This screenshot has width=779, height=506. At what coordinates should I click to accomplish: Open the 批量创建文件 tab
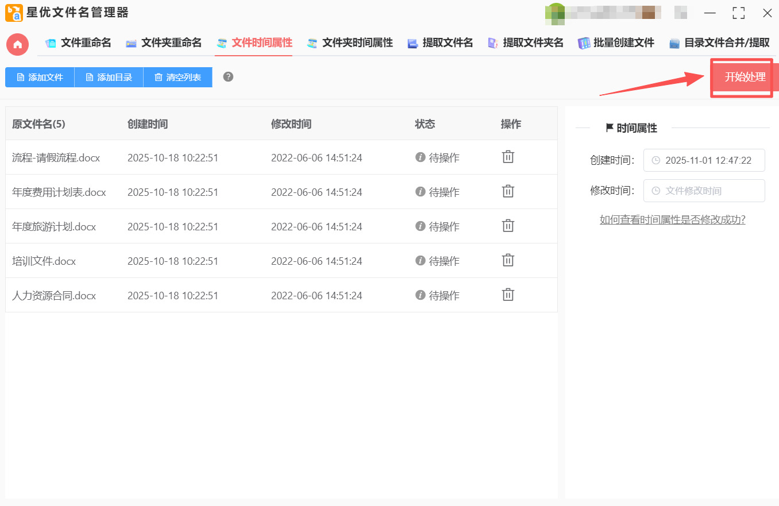coord(616,43)
